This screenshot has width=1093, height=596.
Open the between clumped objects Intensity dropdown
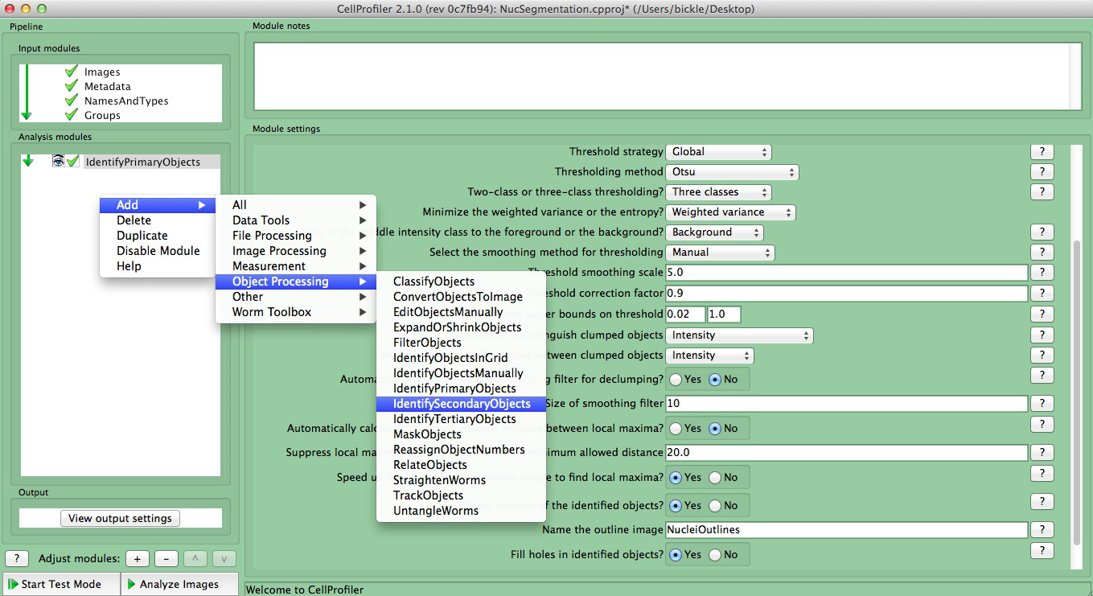pos(709,355)
